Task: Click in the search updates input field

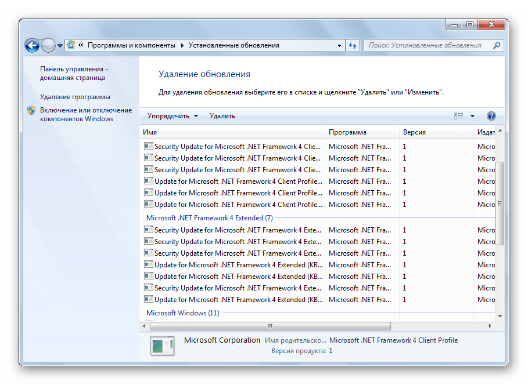Action: click(427, 45)
